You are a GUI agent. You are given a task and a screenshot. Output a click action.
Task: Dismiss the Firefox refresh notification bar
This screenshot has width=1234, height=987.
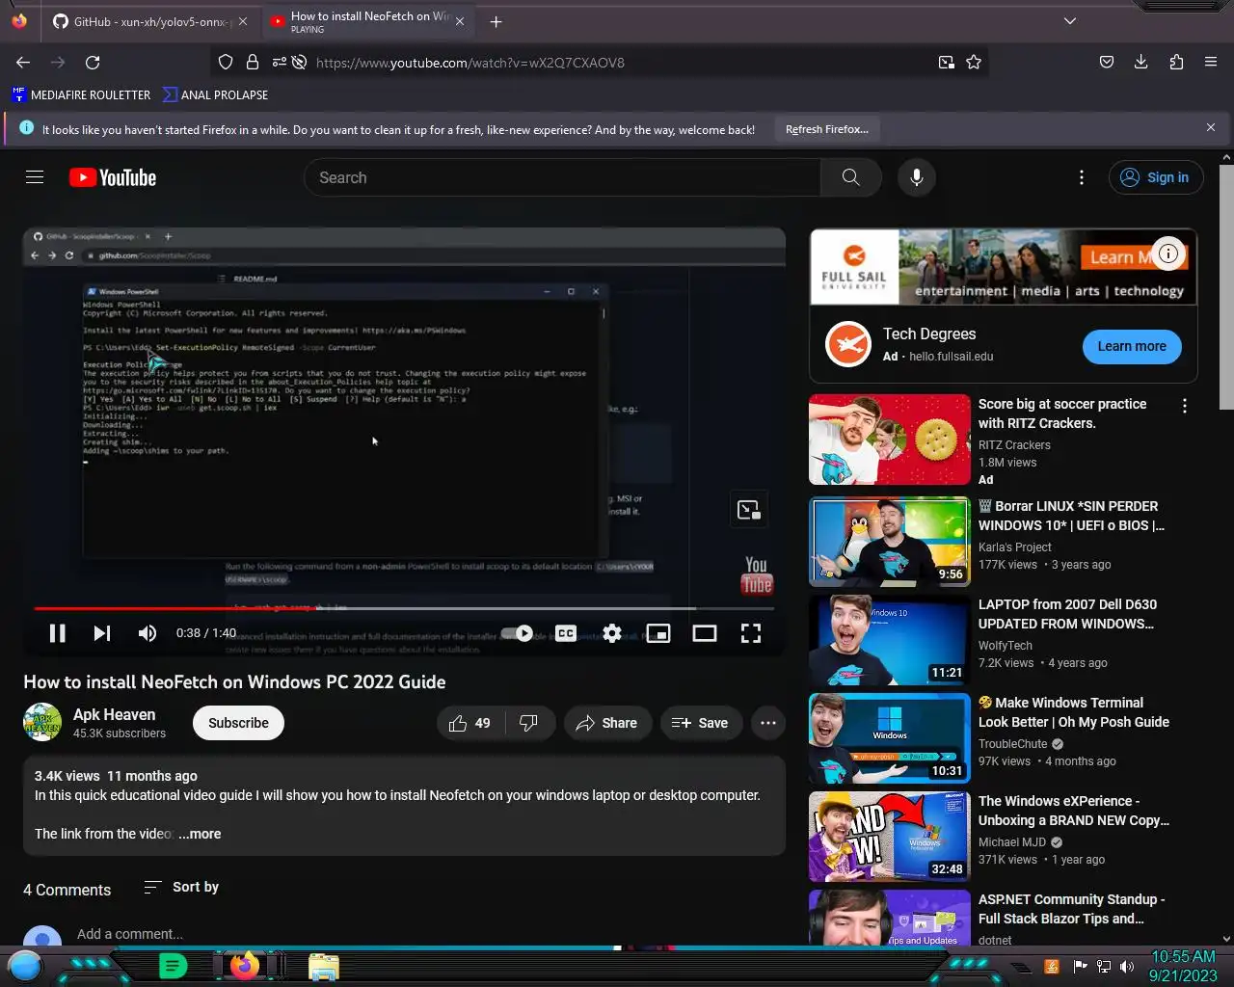click(1211, 127)
